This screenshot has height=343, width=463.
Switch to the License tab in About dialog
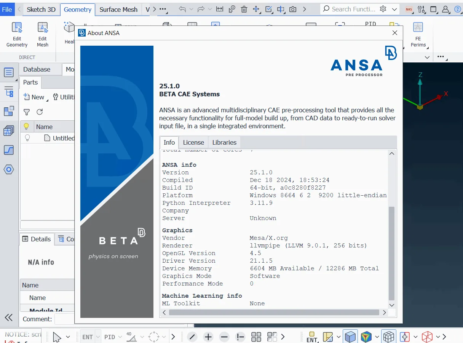(193, 142)
